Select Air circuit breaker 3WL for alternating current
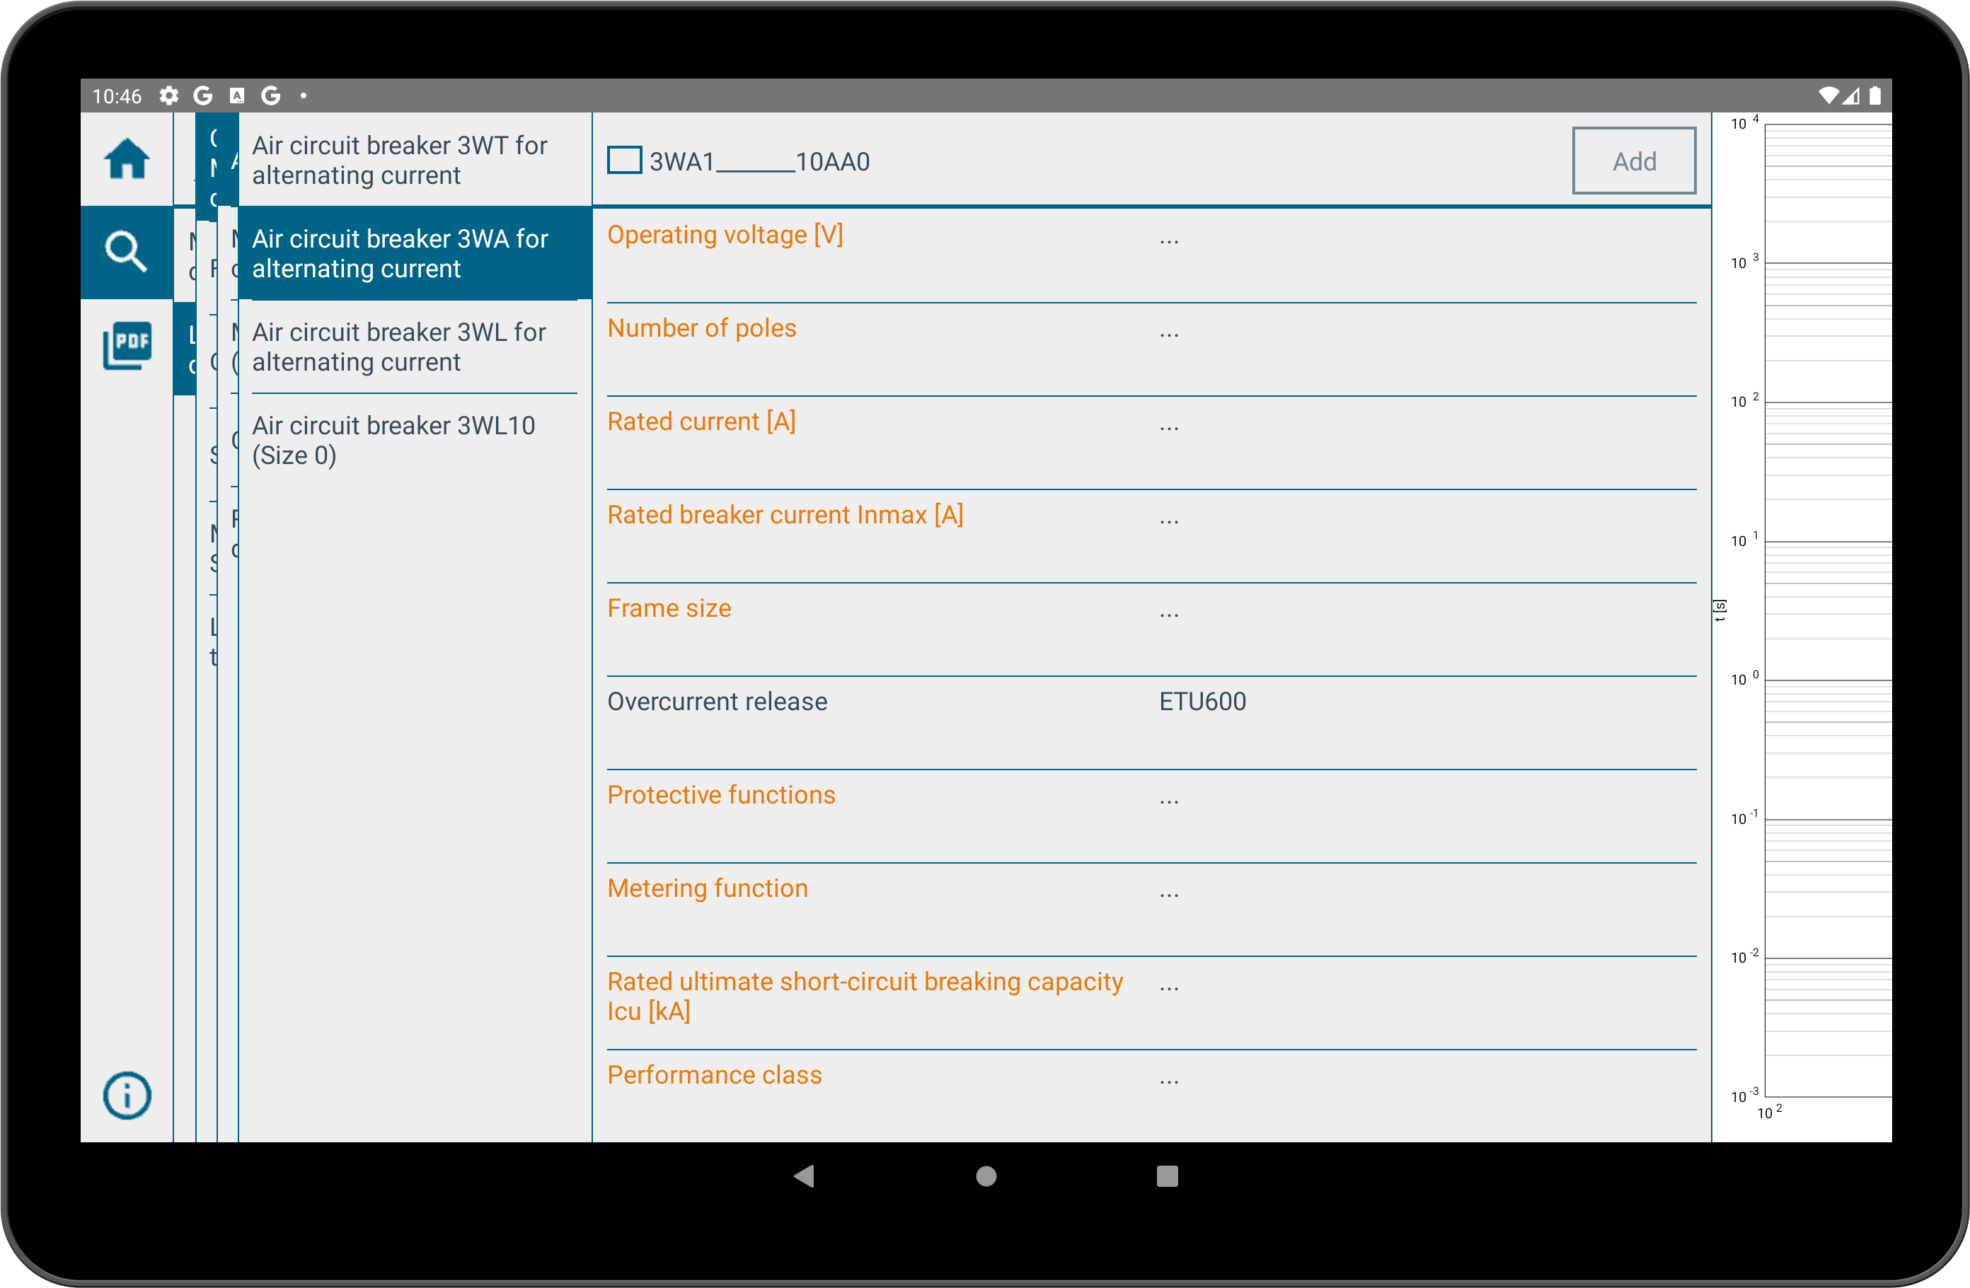Viewport: 1970px width, 1288px height. (415, 347)
